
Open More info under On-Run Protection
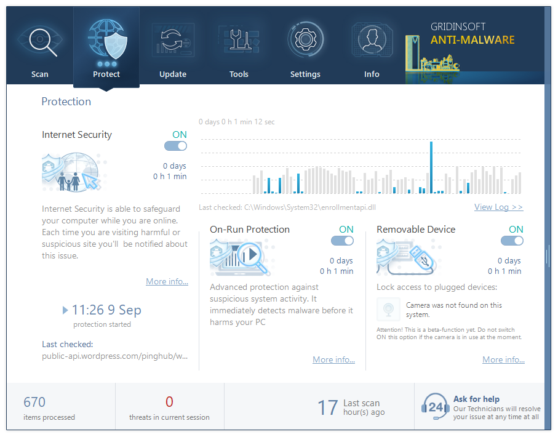(x=333, y=359)
